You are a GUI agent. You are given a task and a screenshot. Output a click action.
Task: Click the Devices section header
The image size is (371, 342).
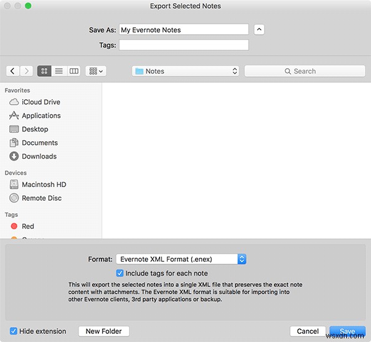click(x=15, y=173)
